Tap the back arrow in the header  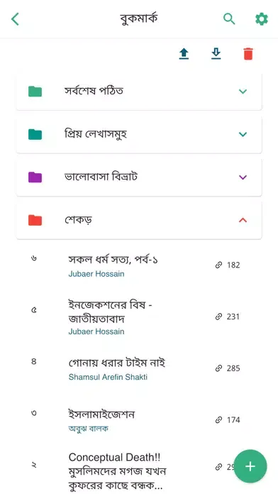click(x=15, y=19)
